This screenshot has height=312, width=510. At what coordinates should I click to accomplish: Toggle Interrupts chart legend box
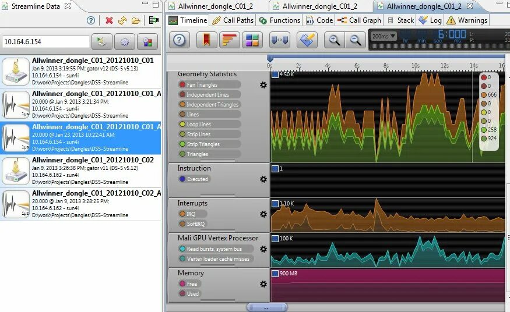(275, 204)
